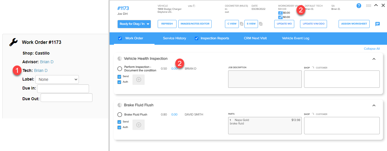Copy the VIN using the copy icon
387x151 pixels.
194,6
